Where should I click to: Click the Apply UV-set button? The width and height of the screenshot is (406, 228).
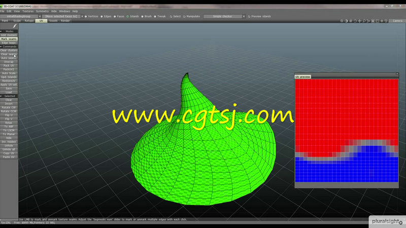coord(9,85)
